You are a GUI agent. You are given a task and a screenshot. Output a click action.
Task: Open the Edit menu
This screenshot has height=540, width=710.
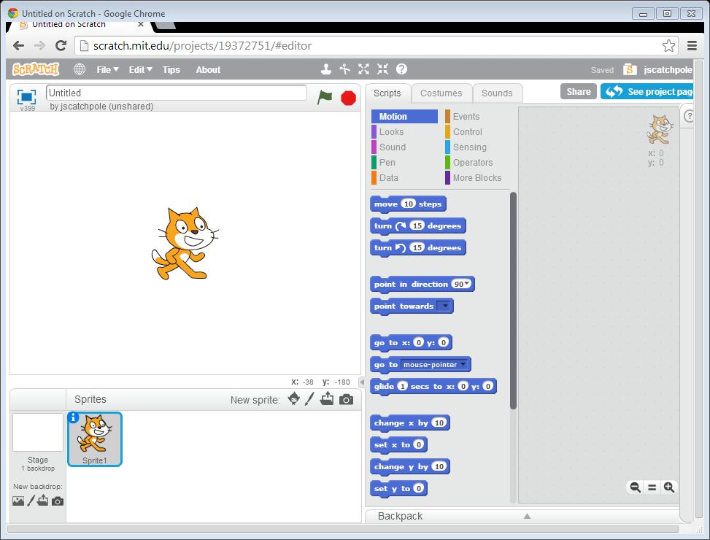point(140,70)
